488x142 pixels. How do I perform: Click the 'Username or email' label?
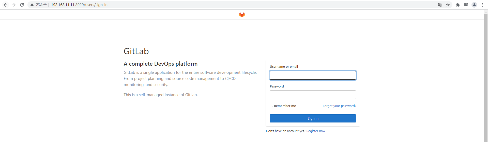pyautogui.click(x=284, y=67)
